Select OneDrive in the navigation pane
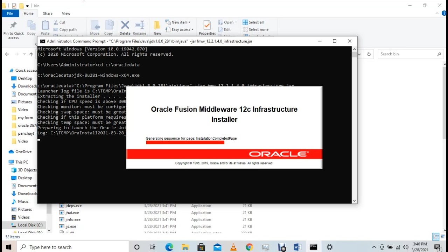Screen dimensions: 448x252 click(20, 152)
